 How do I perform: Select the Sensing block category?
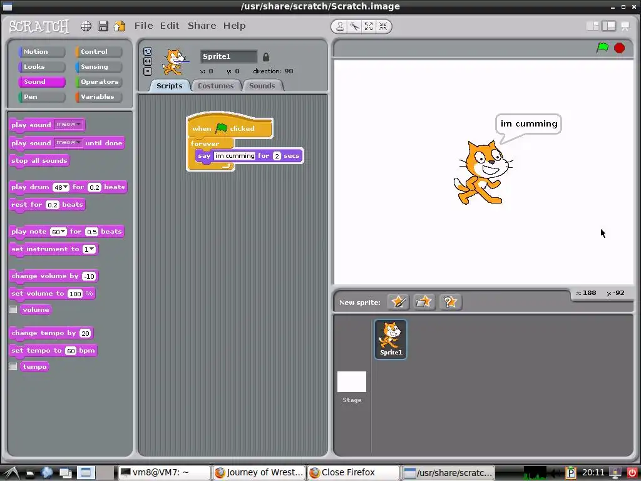[98, 67]
